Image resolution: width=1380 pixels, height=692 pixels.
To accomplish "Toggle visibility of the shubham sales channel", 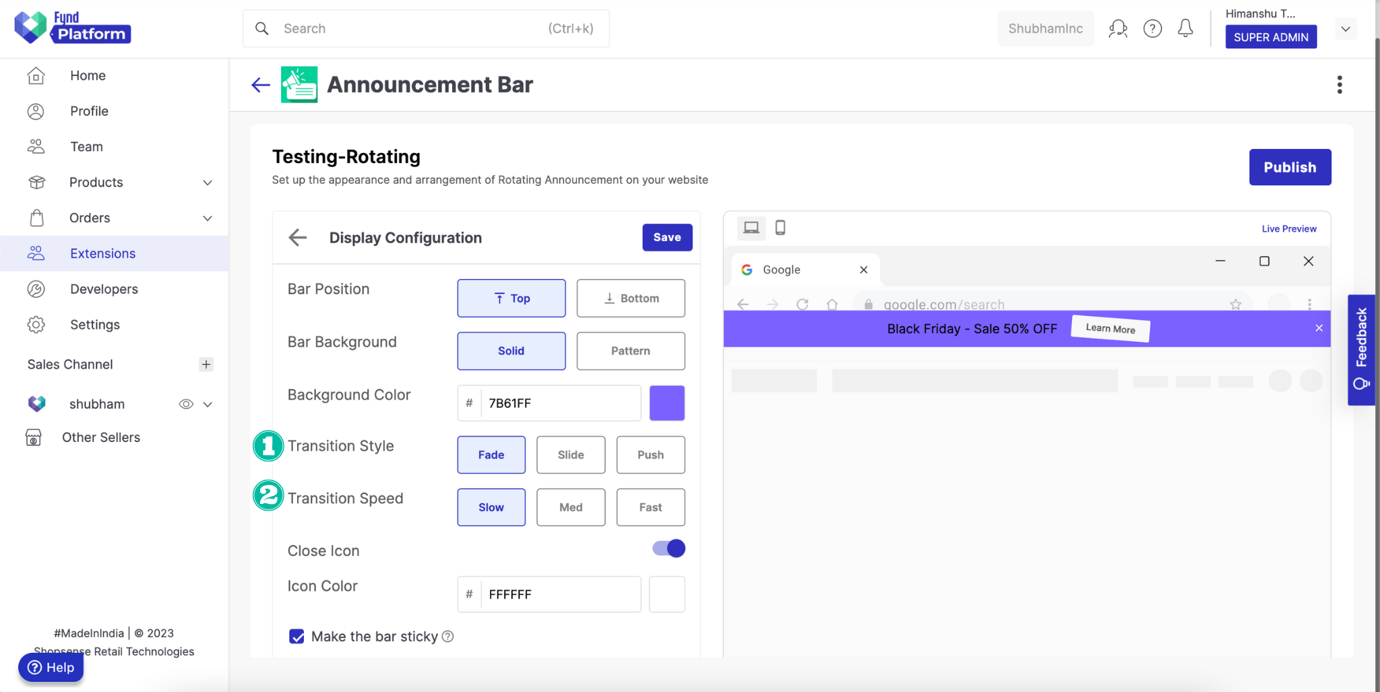I will (x=185, y=404).
